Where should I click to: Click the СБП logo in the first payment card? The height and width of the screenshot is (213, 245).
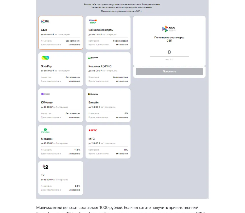pyautogui.click(x=45, y=21)
